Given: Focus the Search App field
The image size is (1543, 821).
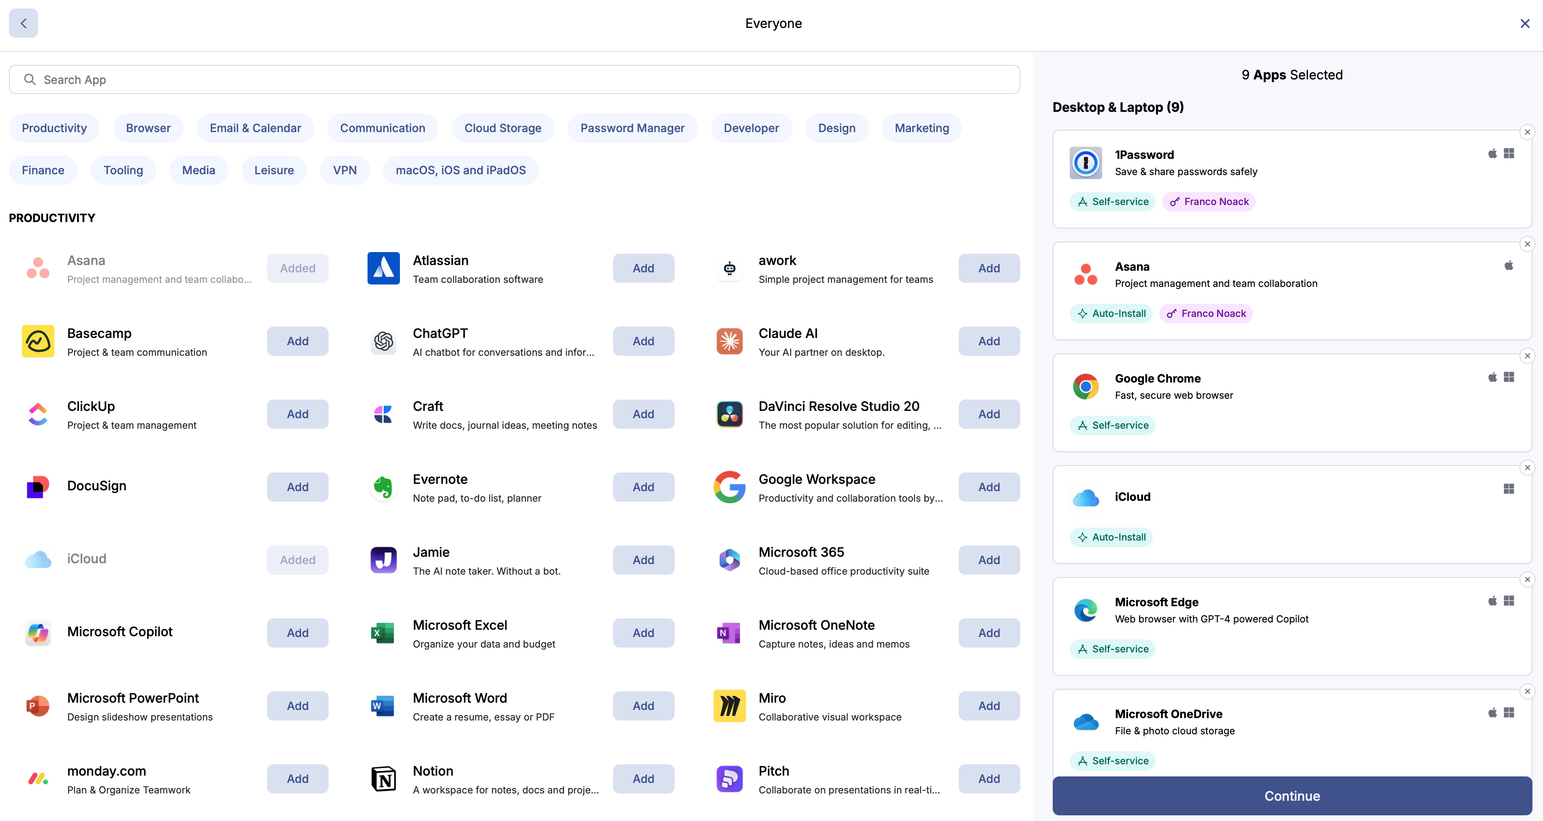Looking at the screenshot, I should (x=514, y=80).
